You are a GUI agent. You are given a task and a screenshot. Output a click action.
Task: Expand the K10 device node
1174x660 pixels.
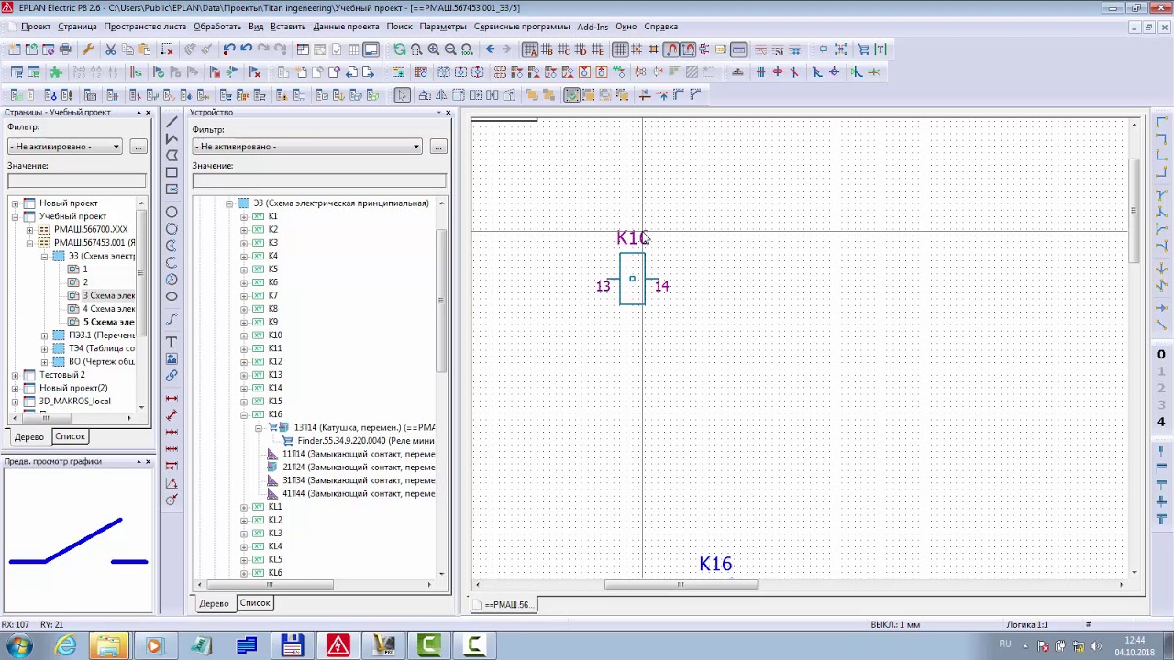tap(244, 335)
